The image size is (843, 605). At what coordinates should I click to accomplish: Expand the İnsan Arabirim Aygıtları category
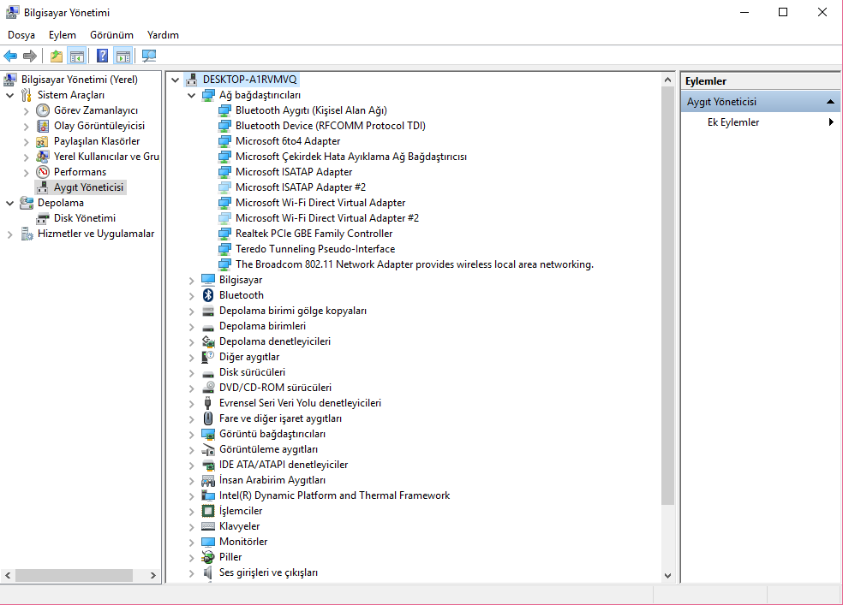(x=191, y=480)
